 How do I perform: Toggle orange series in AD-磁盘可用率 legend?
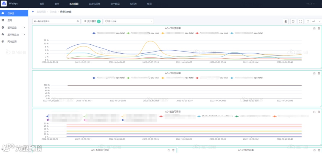(291, 116)
